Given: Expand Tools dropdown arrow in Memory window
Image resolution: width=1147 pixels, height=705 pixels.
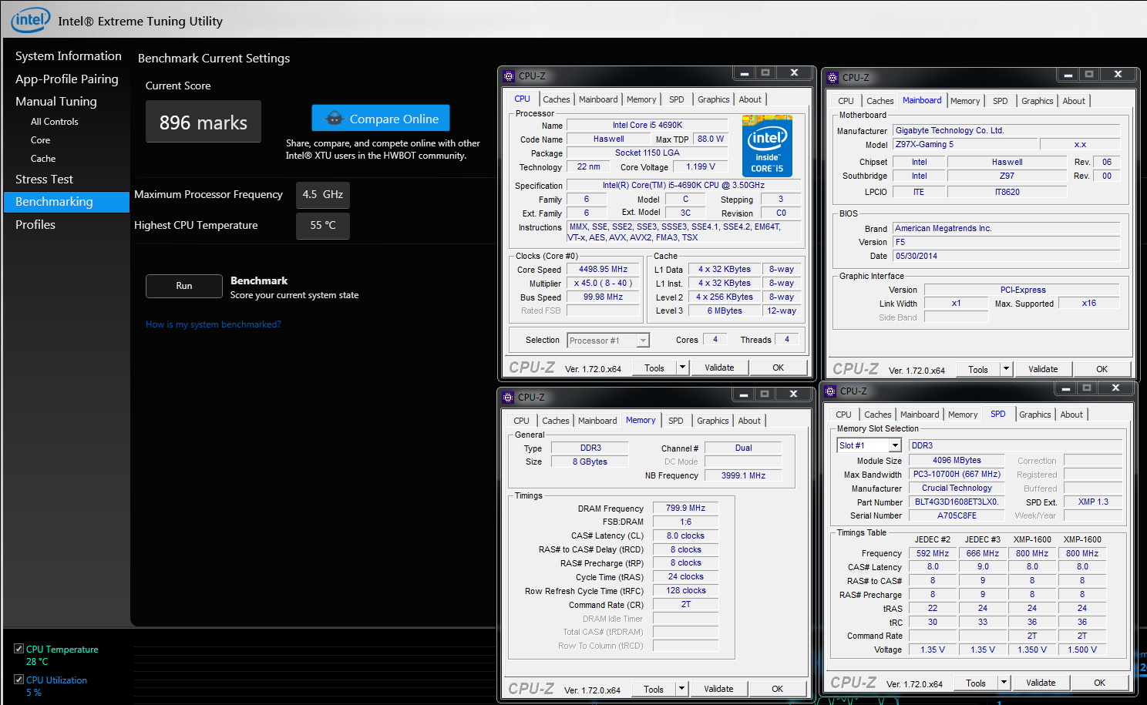Looking at the screenshot, I should (681, 689).
